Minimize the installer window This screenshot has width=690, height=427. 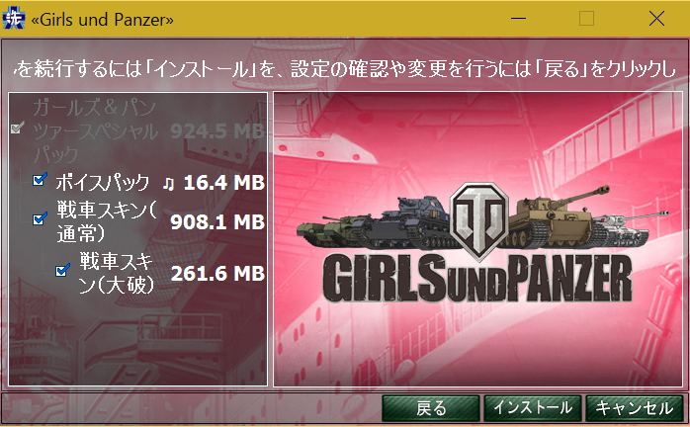pos(518,19)
